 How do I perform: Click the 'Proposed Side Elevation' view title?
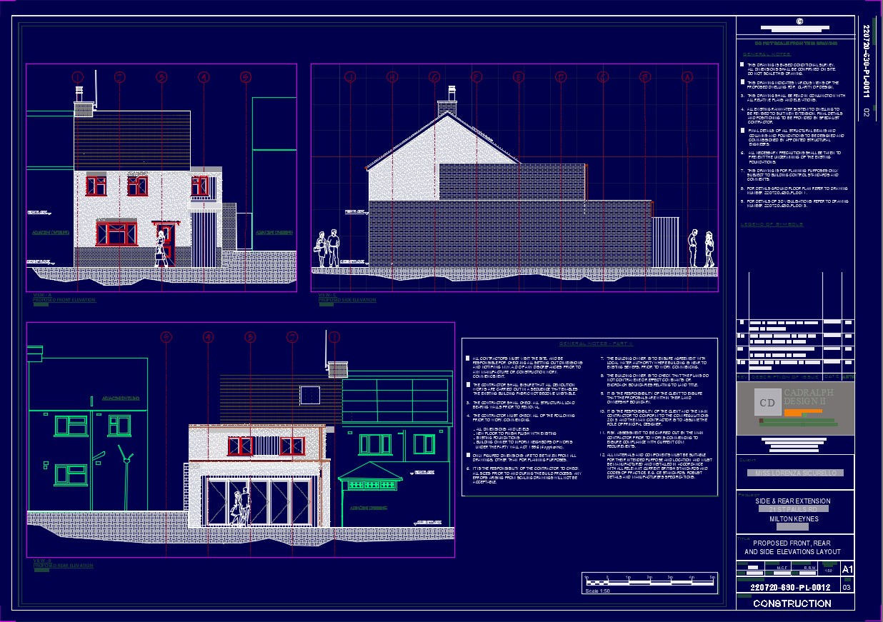pos(347,300)
